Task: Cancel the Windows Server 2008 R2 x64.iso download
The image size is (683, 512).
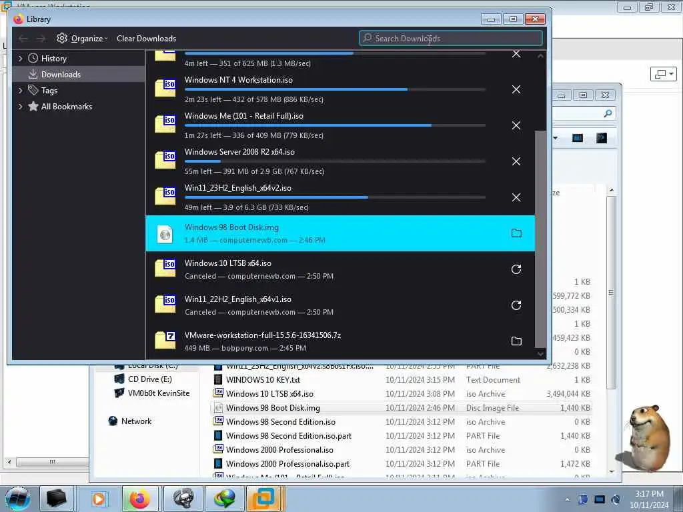Action: 516,161
